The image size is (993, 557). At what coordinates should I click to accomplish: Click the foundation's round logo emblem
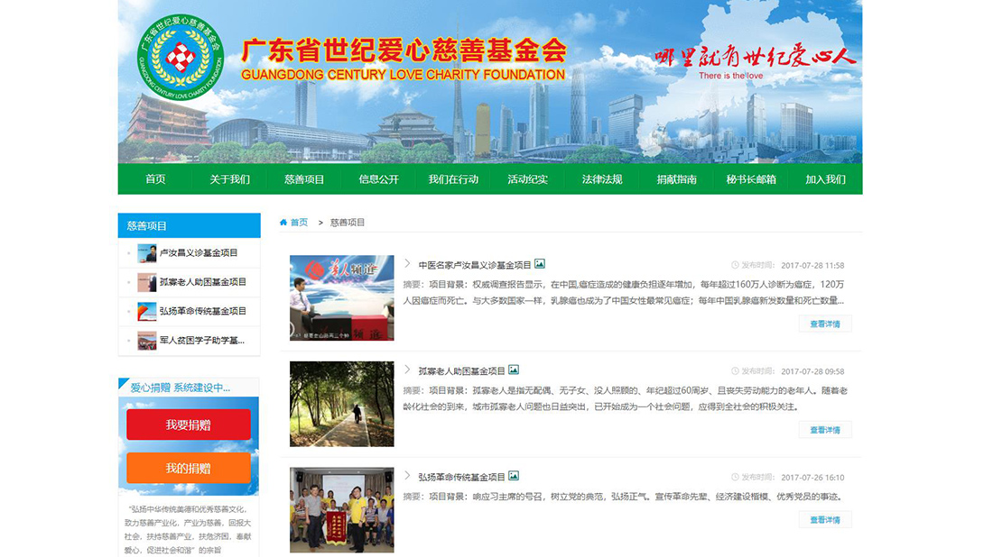(181, 58)
